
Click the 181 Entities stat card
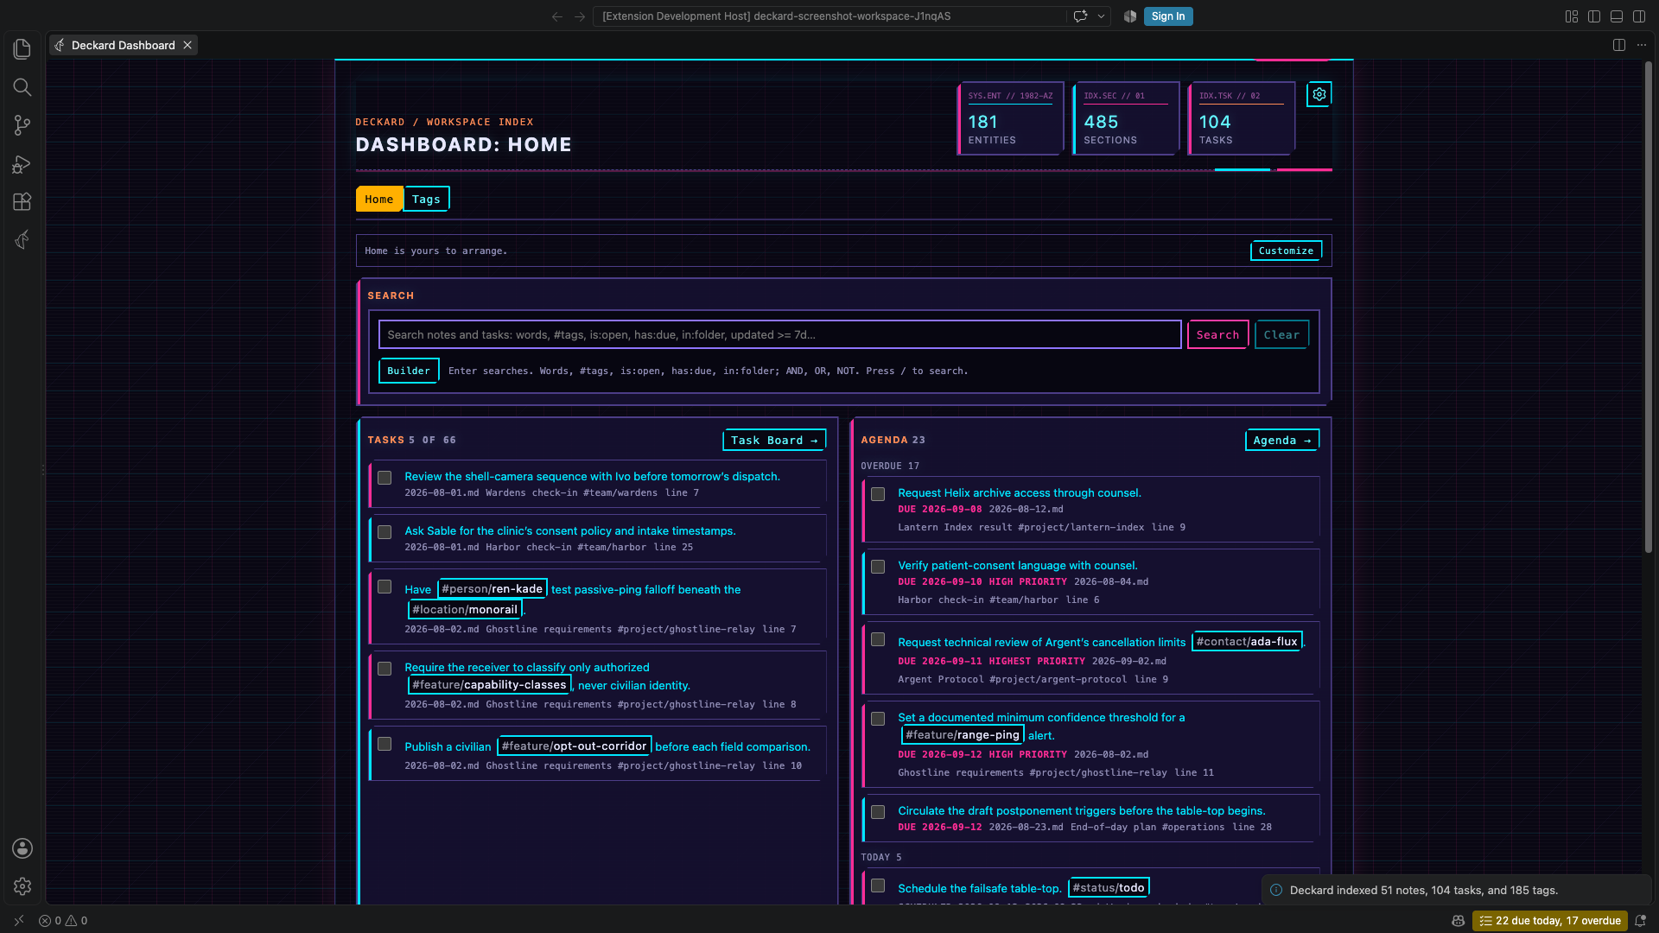(1011, 118)
